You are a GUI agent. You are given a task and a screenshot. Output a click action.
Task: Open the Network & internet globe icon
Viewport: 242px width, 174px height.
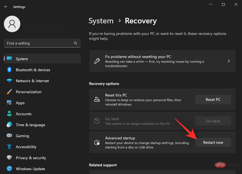point(9,81)
